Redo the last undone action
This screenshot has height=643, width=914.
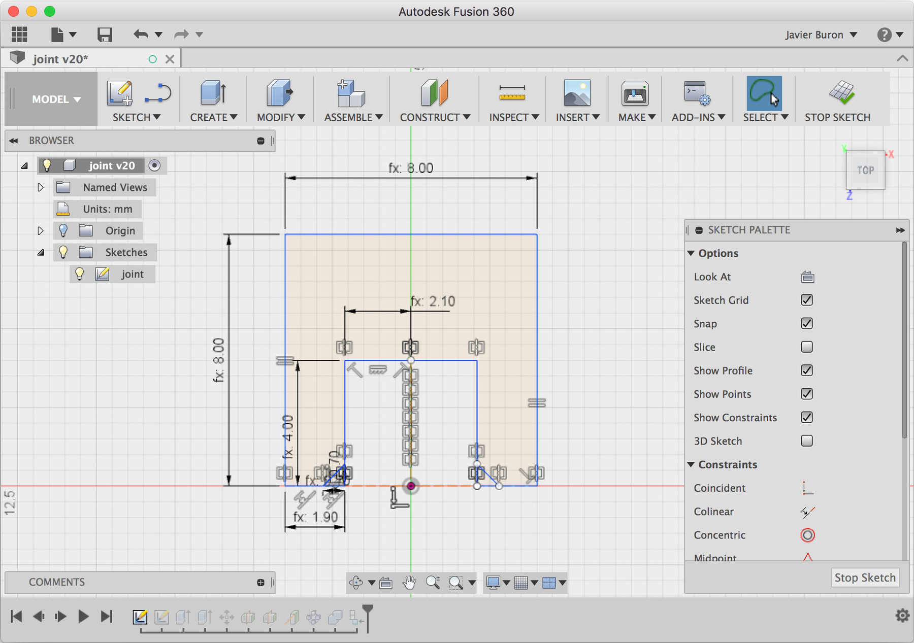pos(181,35)
